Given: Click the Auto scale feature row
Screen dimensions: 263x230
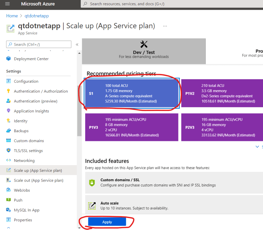Looking at the screenshot, I should tap(174, 204).
